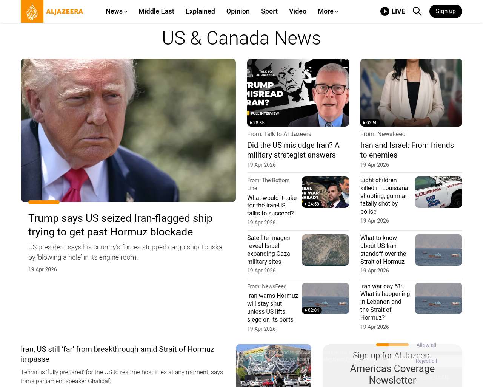This screenshot has height=387, width=483.
Task: Read 'What to know about US-Iran standoff'
Action: (x=383, y=250)
